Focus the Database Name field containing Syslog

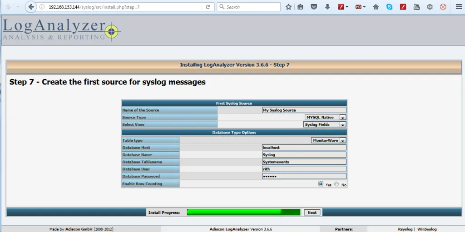click(304, 154)
